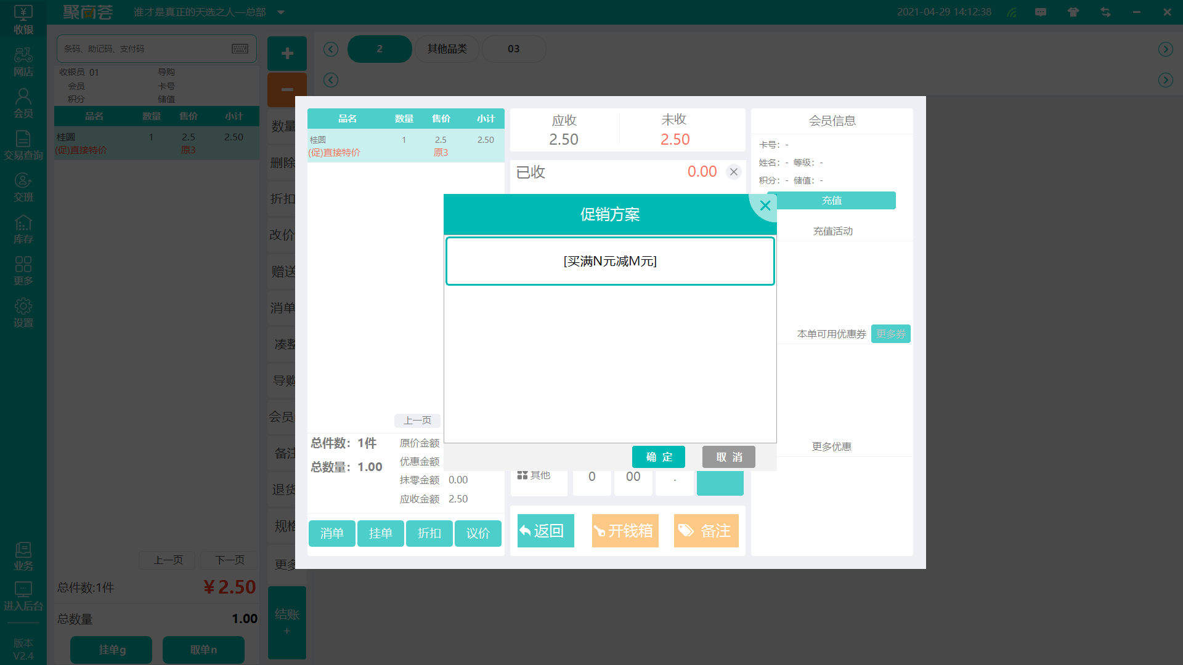1183x665 pixels.
Task: Click the 未收 2.50 amount
Action: (675, 139)
